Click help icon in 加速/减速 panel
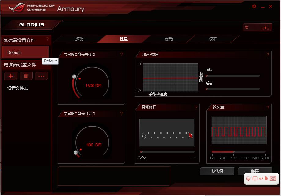281x196 pixels. [268, 55]
